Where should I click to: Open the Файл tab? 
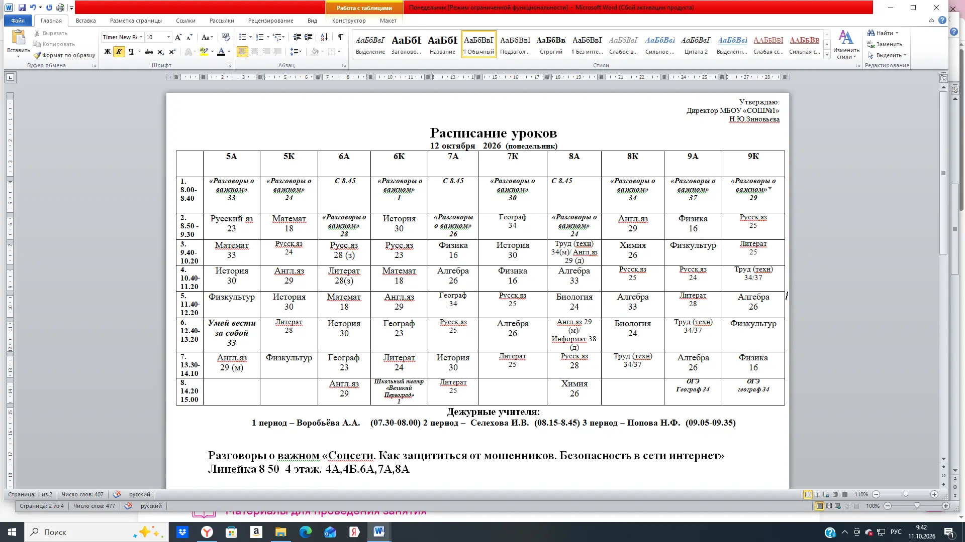point(18,21)
